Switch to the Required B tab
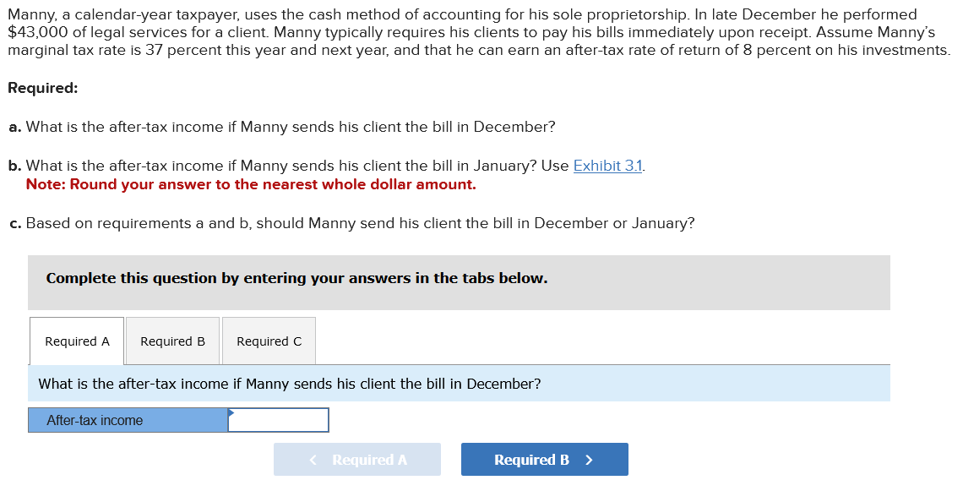The width and height of the screenshot is (963, 491). (172, 341)
